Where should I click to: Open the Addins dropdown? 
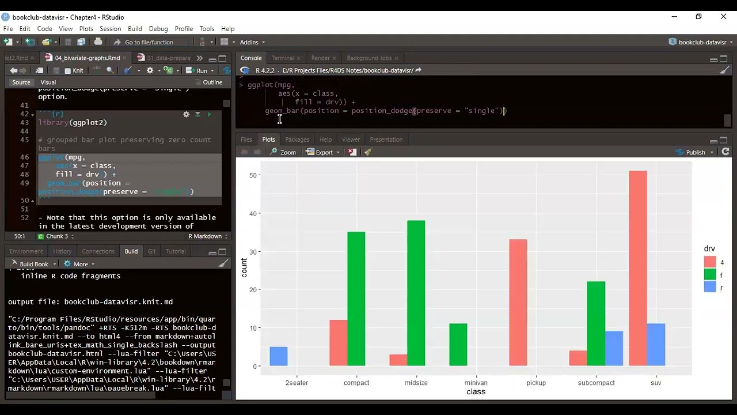(x=252, y=42)
